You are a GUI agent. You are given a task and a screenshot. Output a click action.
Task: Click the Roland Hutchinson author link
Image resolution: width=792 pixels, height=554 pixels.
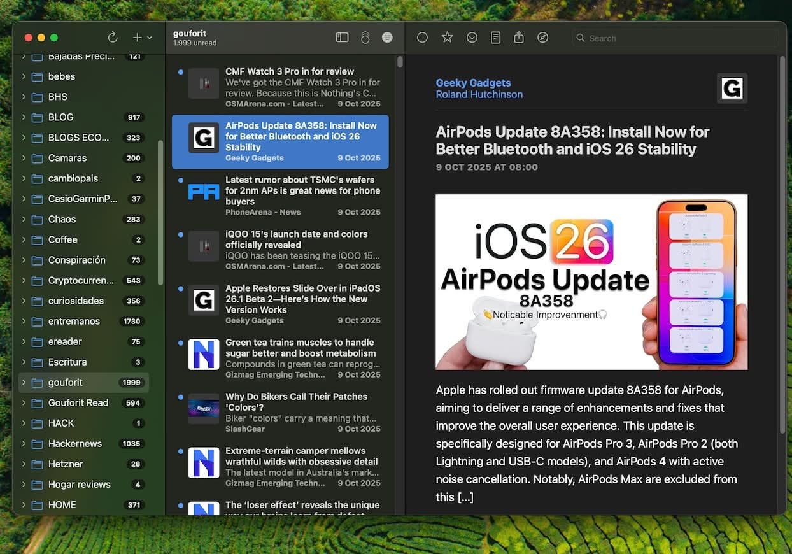[479, 94]
